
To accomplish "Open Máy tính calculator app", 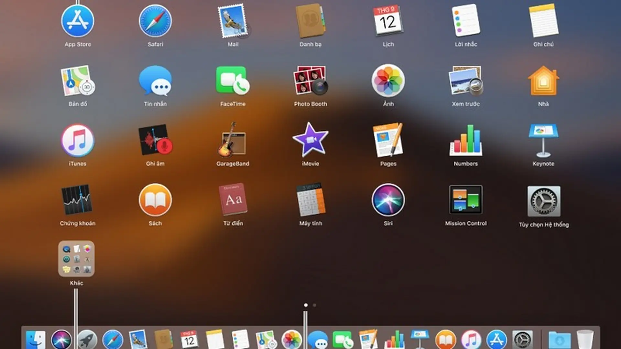I will 310,200.
